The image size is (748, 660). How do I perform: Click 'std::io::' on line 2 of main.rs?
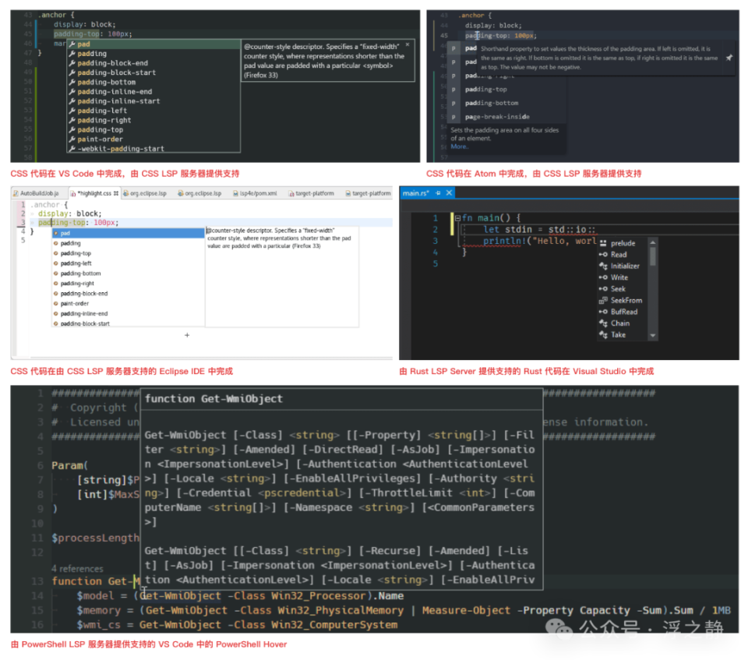(x=571, y=230)
